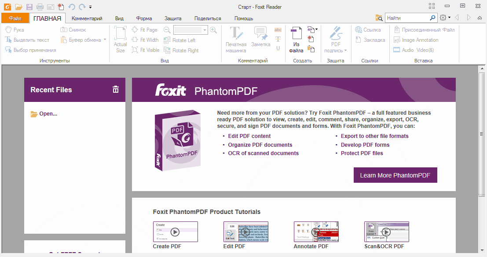Open the Помощь tab
The height and width of the screenshot is (257, 487).
pos(244,18)
